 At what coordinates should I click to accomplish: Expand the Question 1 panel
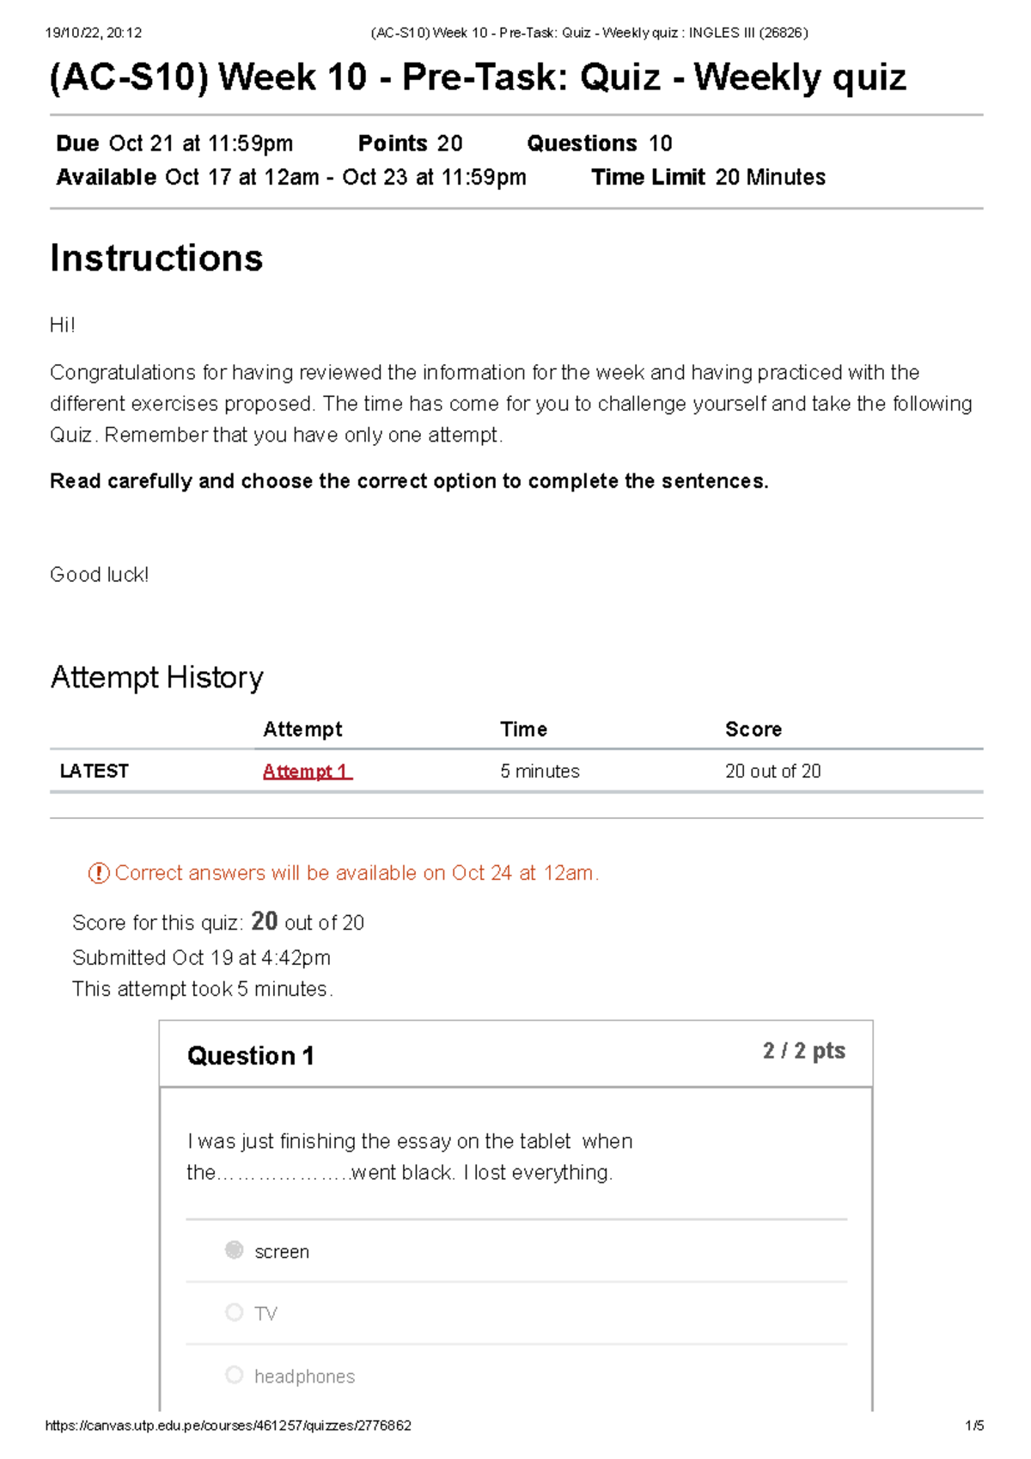253,1055
